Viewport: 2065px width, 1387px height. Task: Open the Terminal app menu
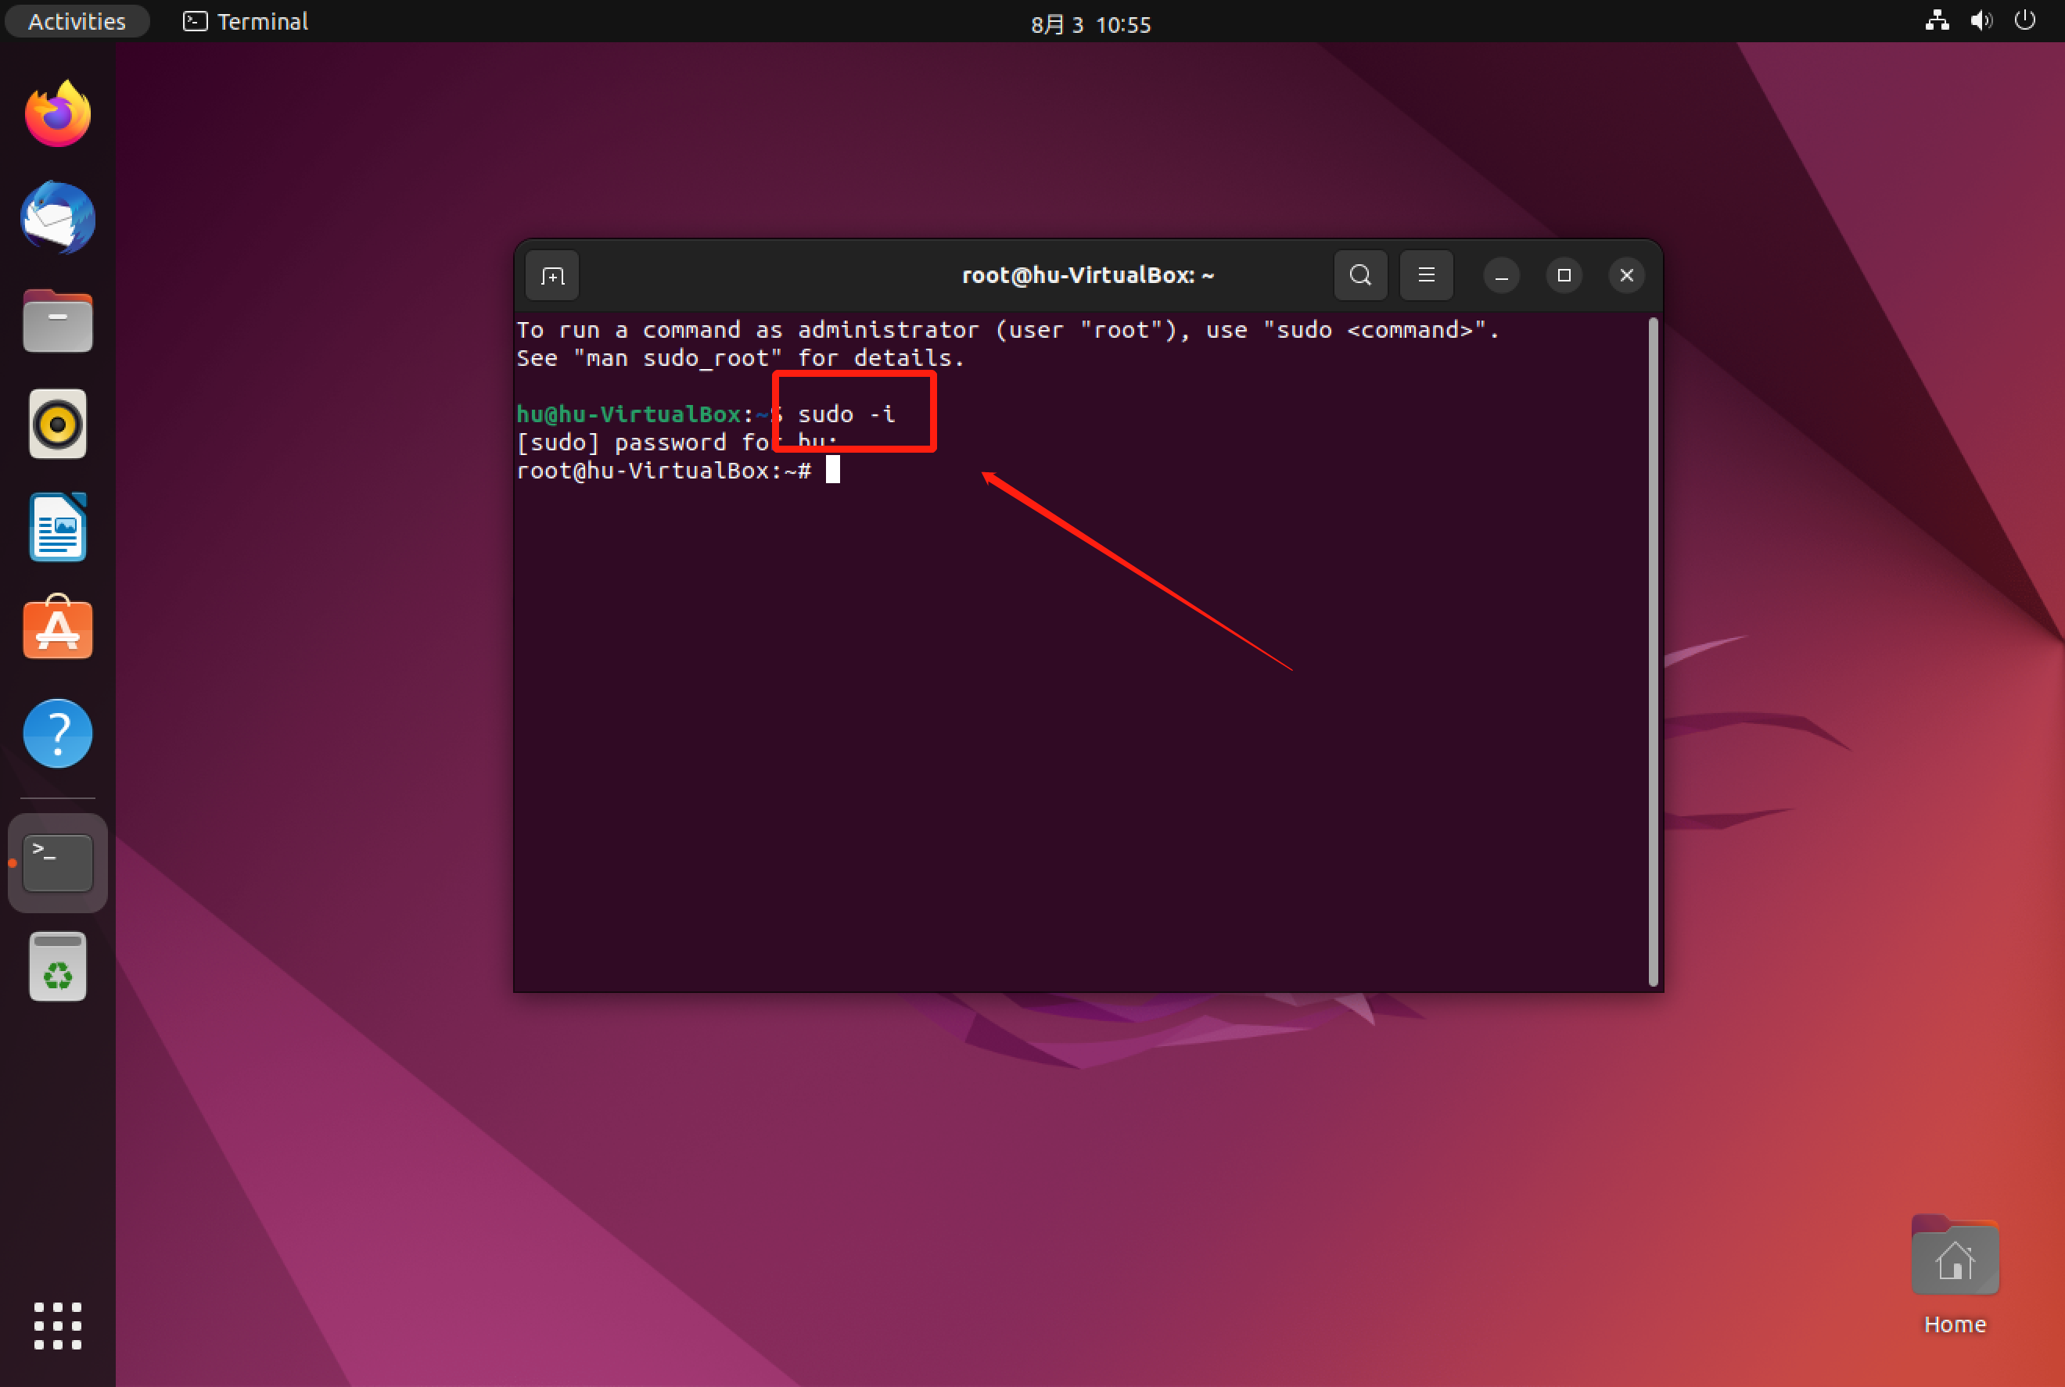point(246,21)
